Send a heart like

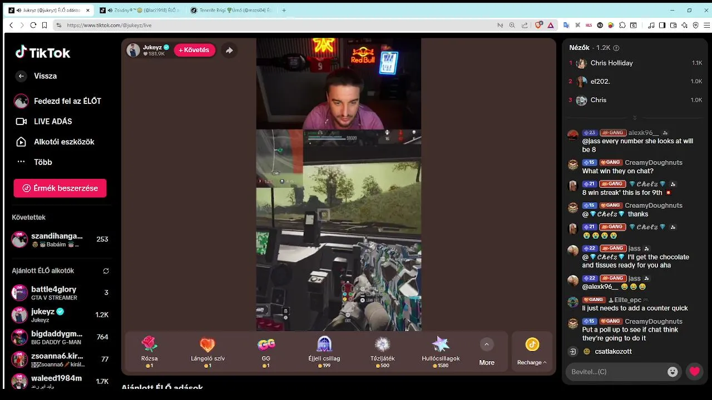695,372
